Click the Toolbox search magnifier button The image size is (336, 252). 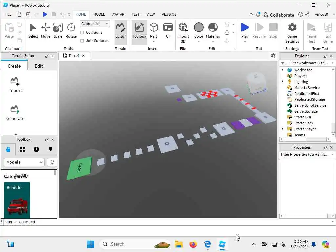click(x=52, y=162)
